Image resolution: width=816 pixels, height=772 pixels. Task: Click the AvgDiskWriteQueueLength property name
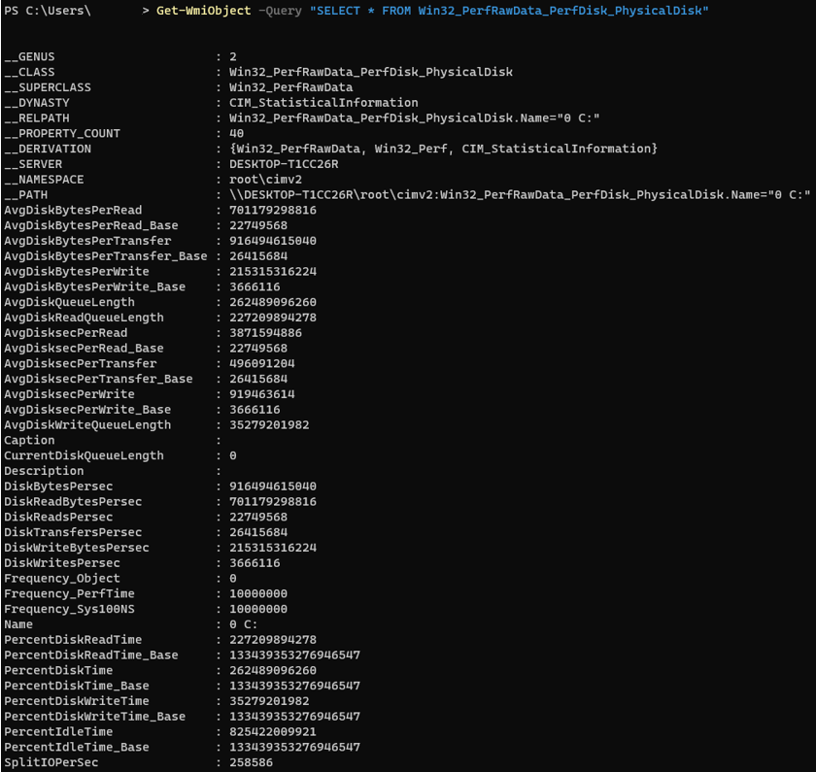(87, 425)
